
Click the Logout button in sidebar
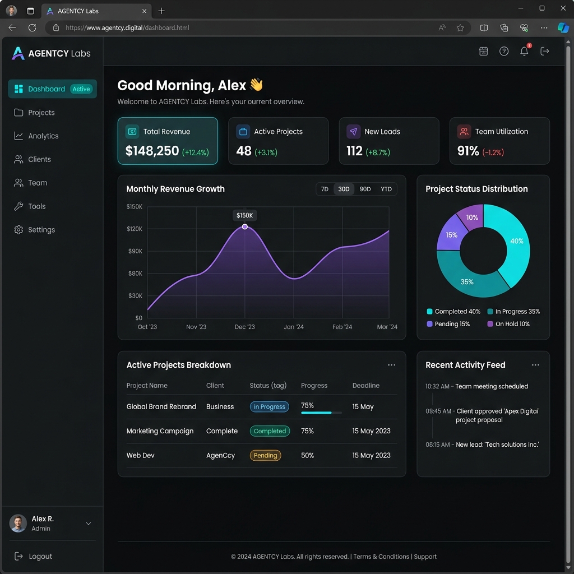33,556
